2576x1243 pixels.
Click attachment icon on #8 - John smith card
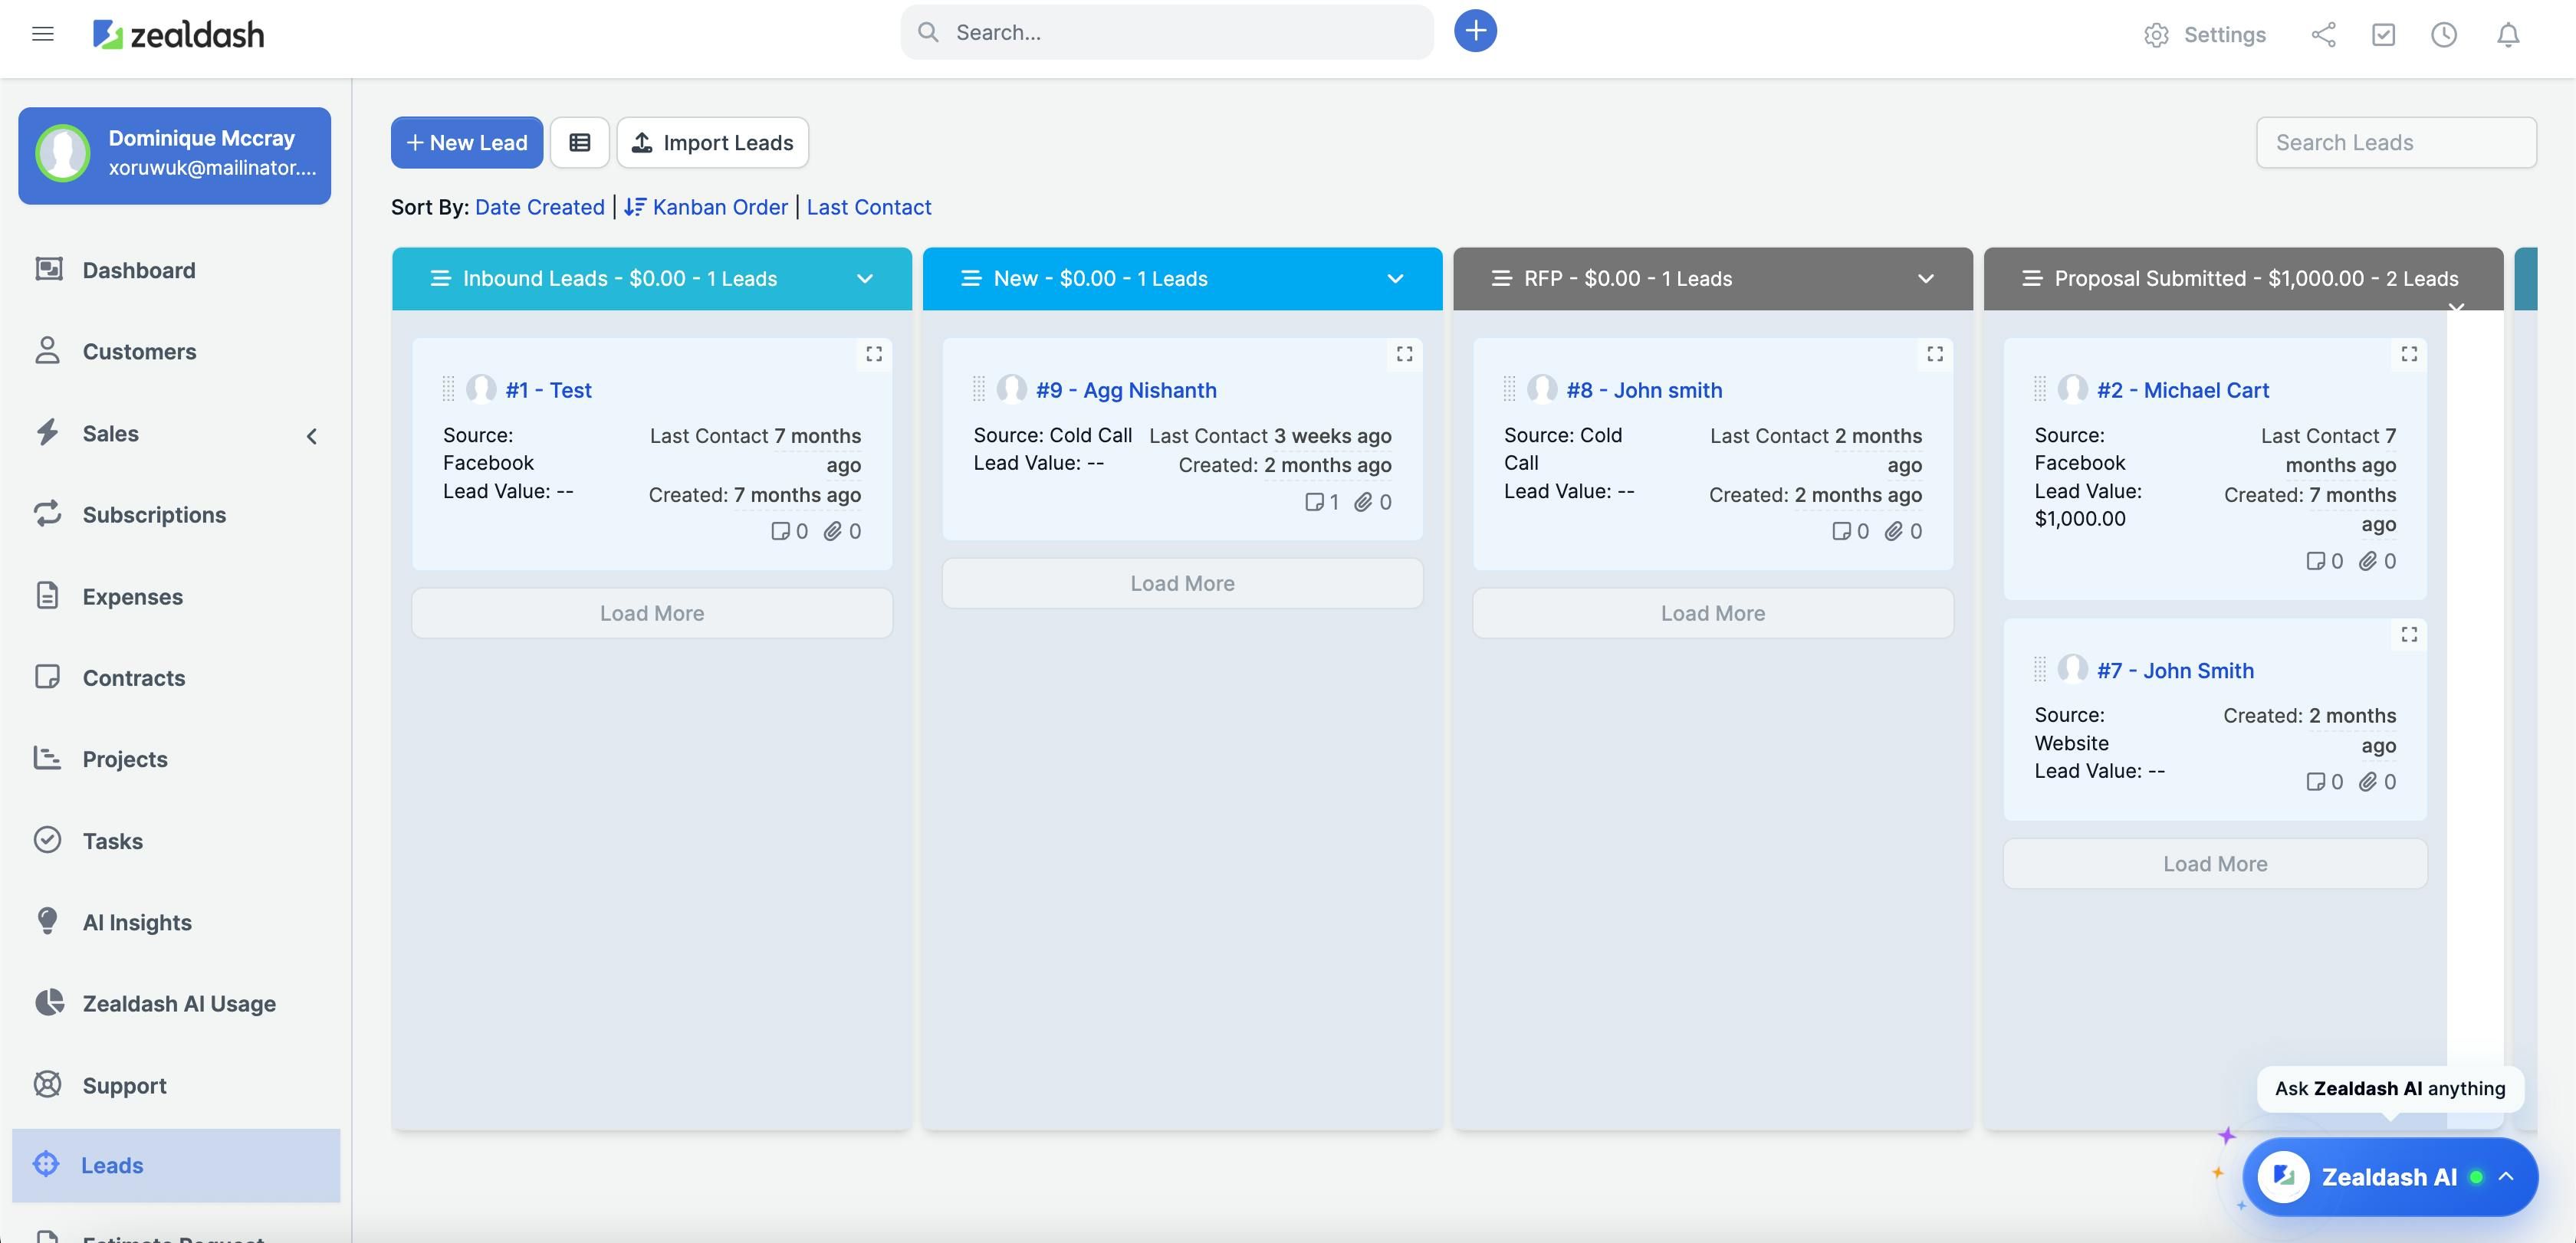1893,532
